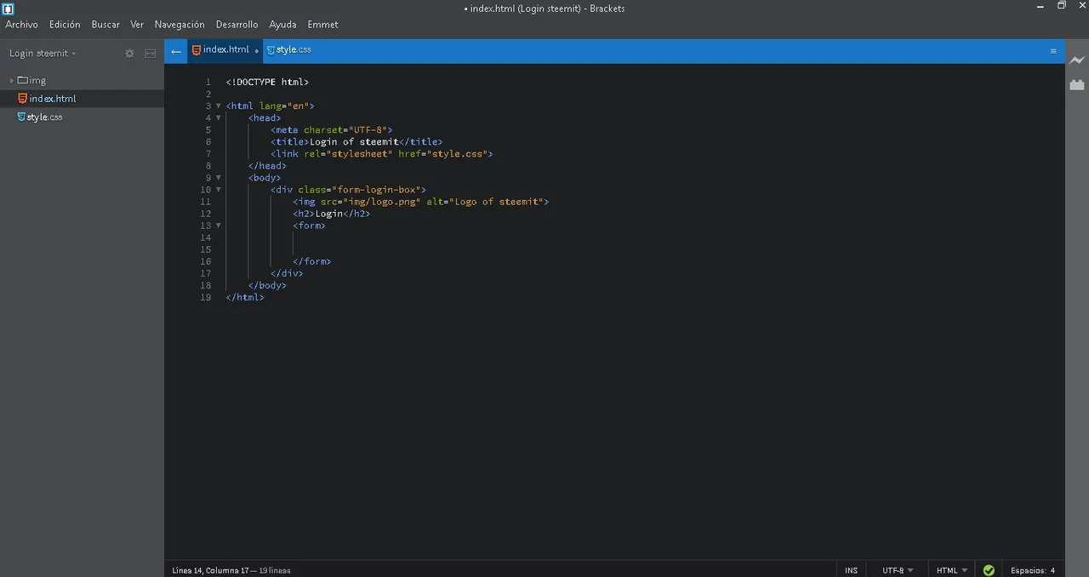Switch to the index.html tab
1089x577 pixels.
point(225,50)
